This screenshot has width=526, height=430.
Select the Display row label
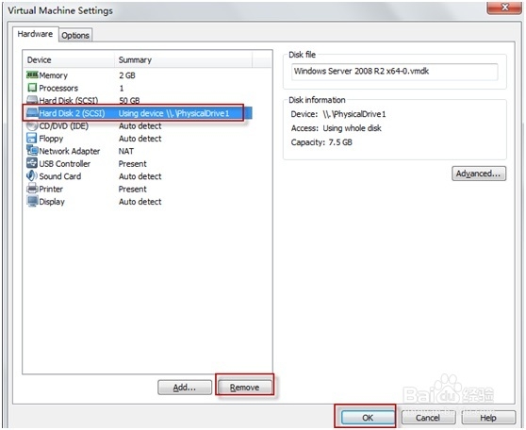coord(52,202)
